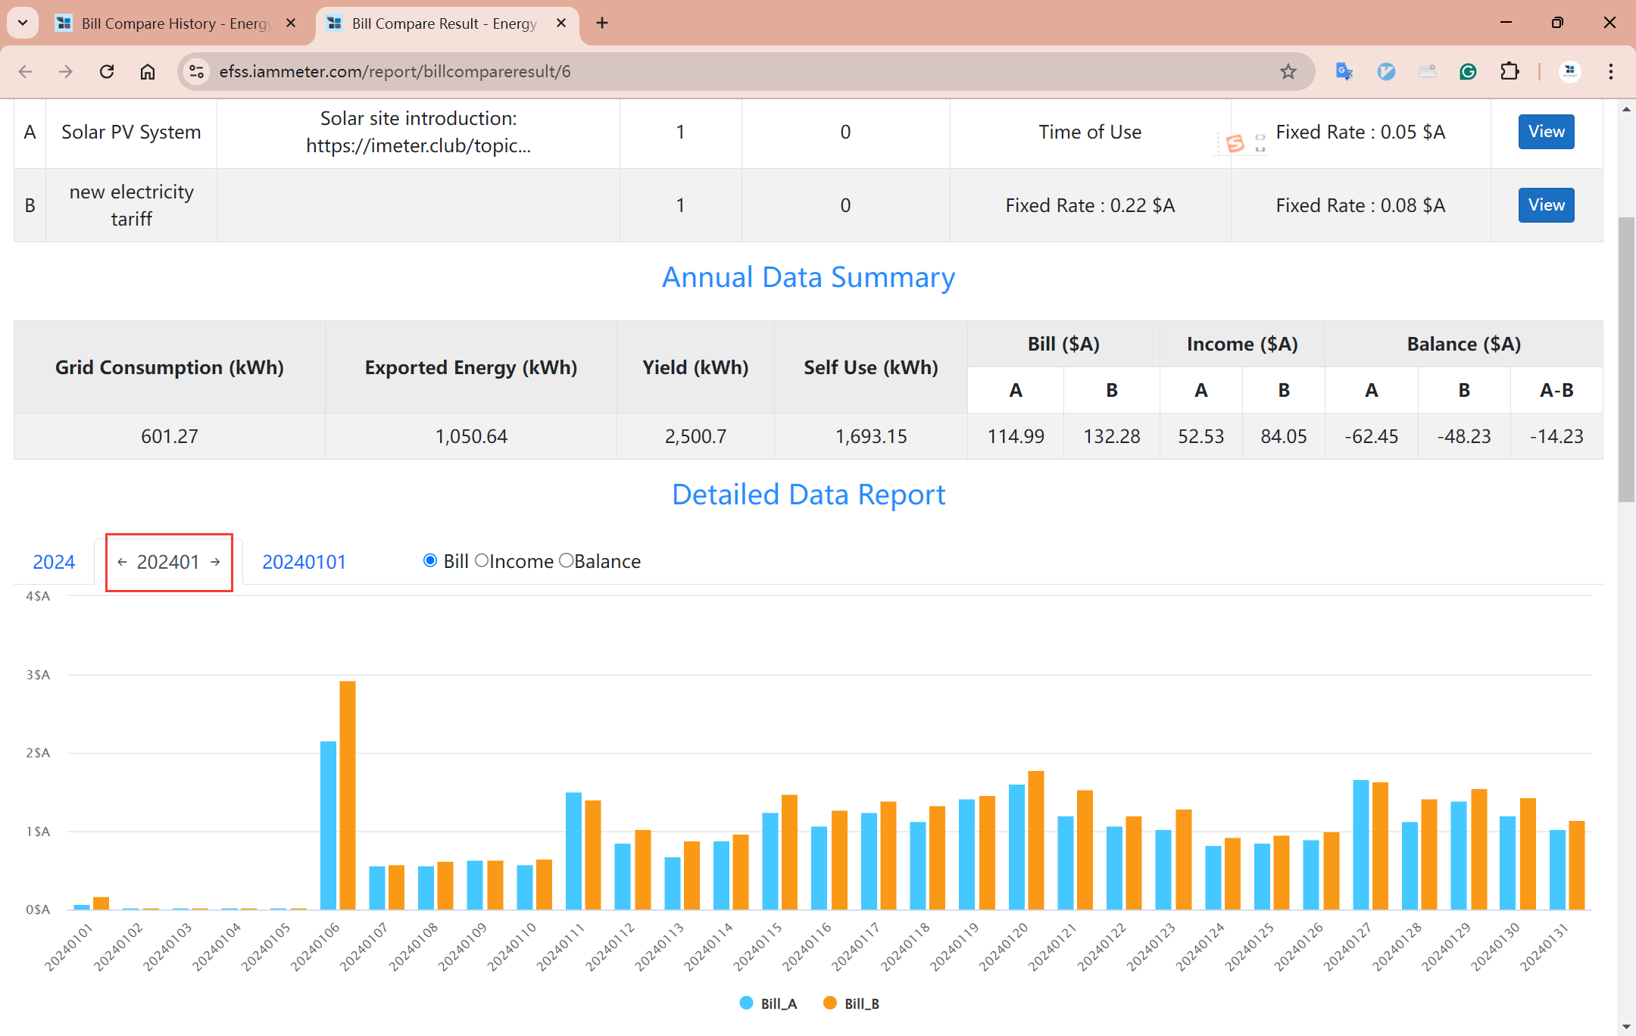
Task: Click Solar site introduction link text
Action: pos(418,132)
